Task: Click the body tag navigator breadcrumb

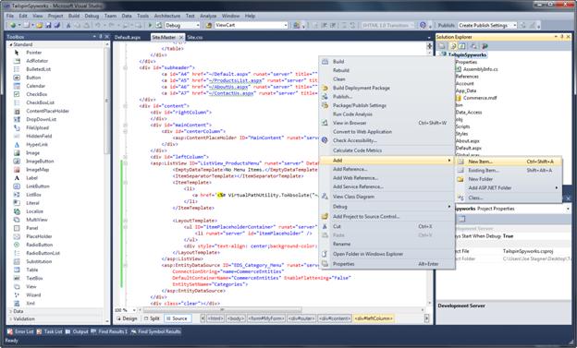Action: (x=236, y=318)
